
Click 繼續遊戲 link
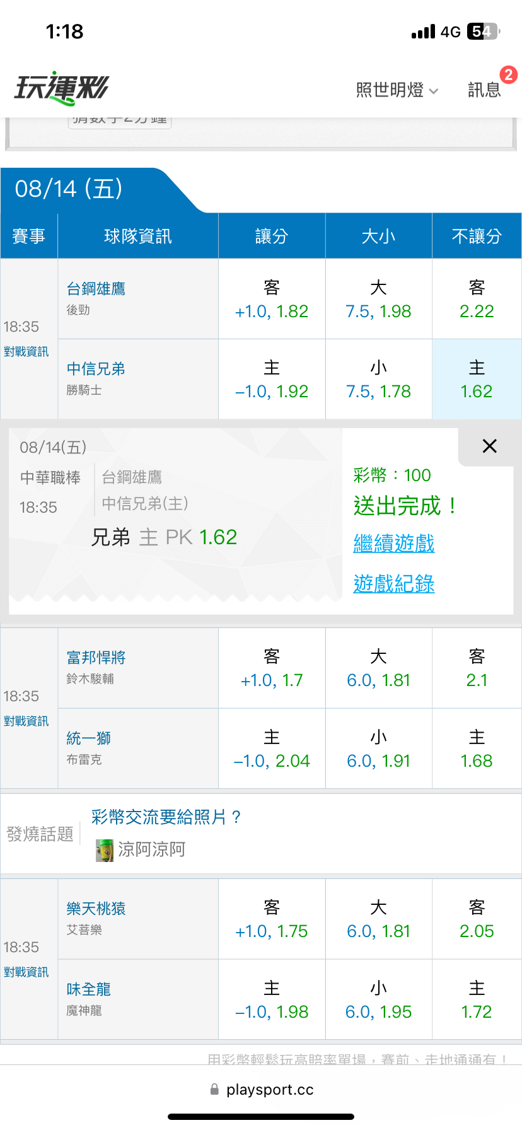coord(394,544)
